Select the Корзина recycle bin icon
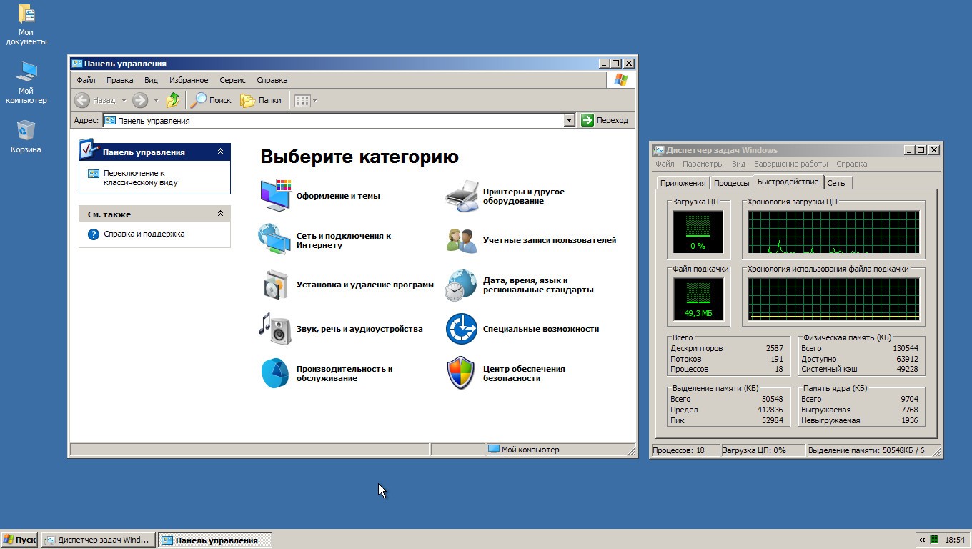This screenshot has height=549, width=972. (26, 131)
